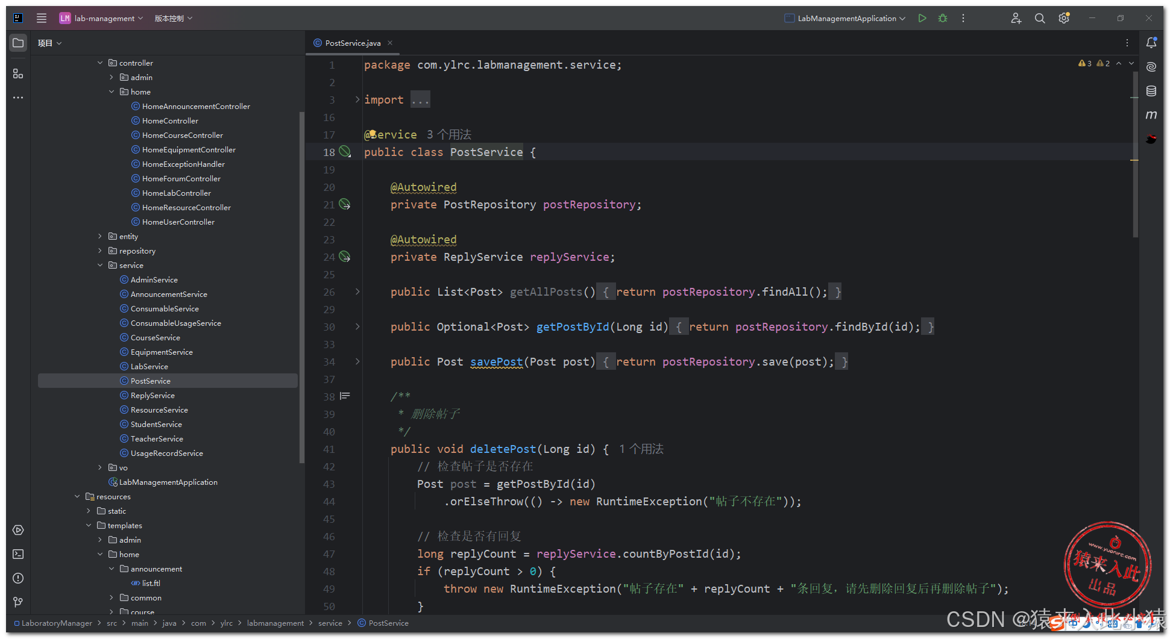Click the warning stripe mark in error gutter
This screenshot has width=1170, height=639.
pyautogui.click(x=1134, y=160)
